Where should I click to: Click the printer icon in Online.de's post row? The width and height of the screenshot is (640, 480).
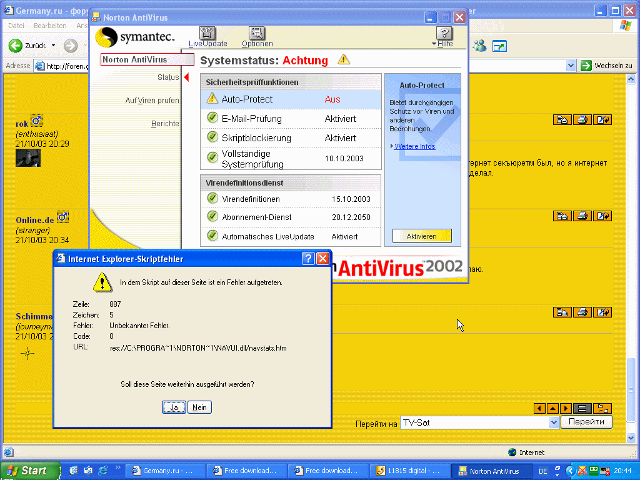[x=582, y=216]
